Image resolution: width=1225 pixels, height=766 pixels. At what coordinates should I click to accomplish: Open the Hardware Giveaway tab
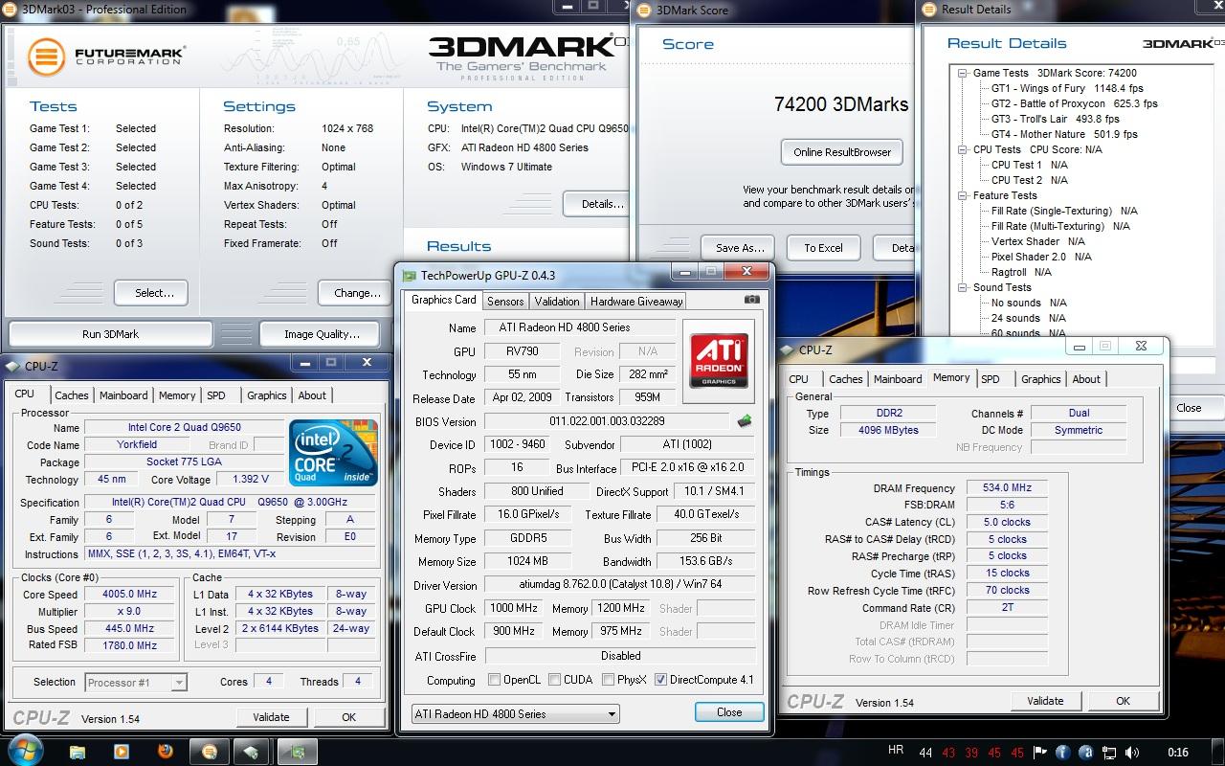click(x=636, y=301)
